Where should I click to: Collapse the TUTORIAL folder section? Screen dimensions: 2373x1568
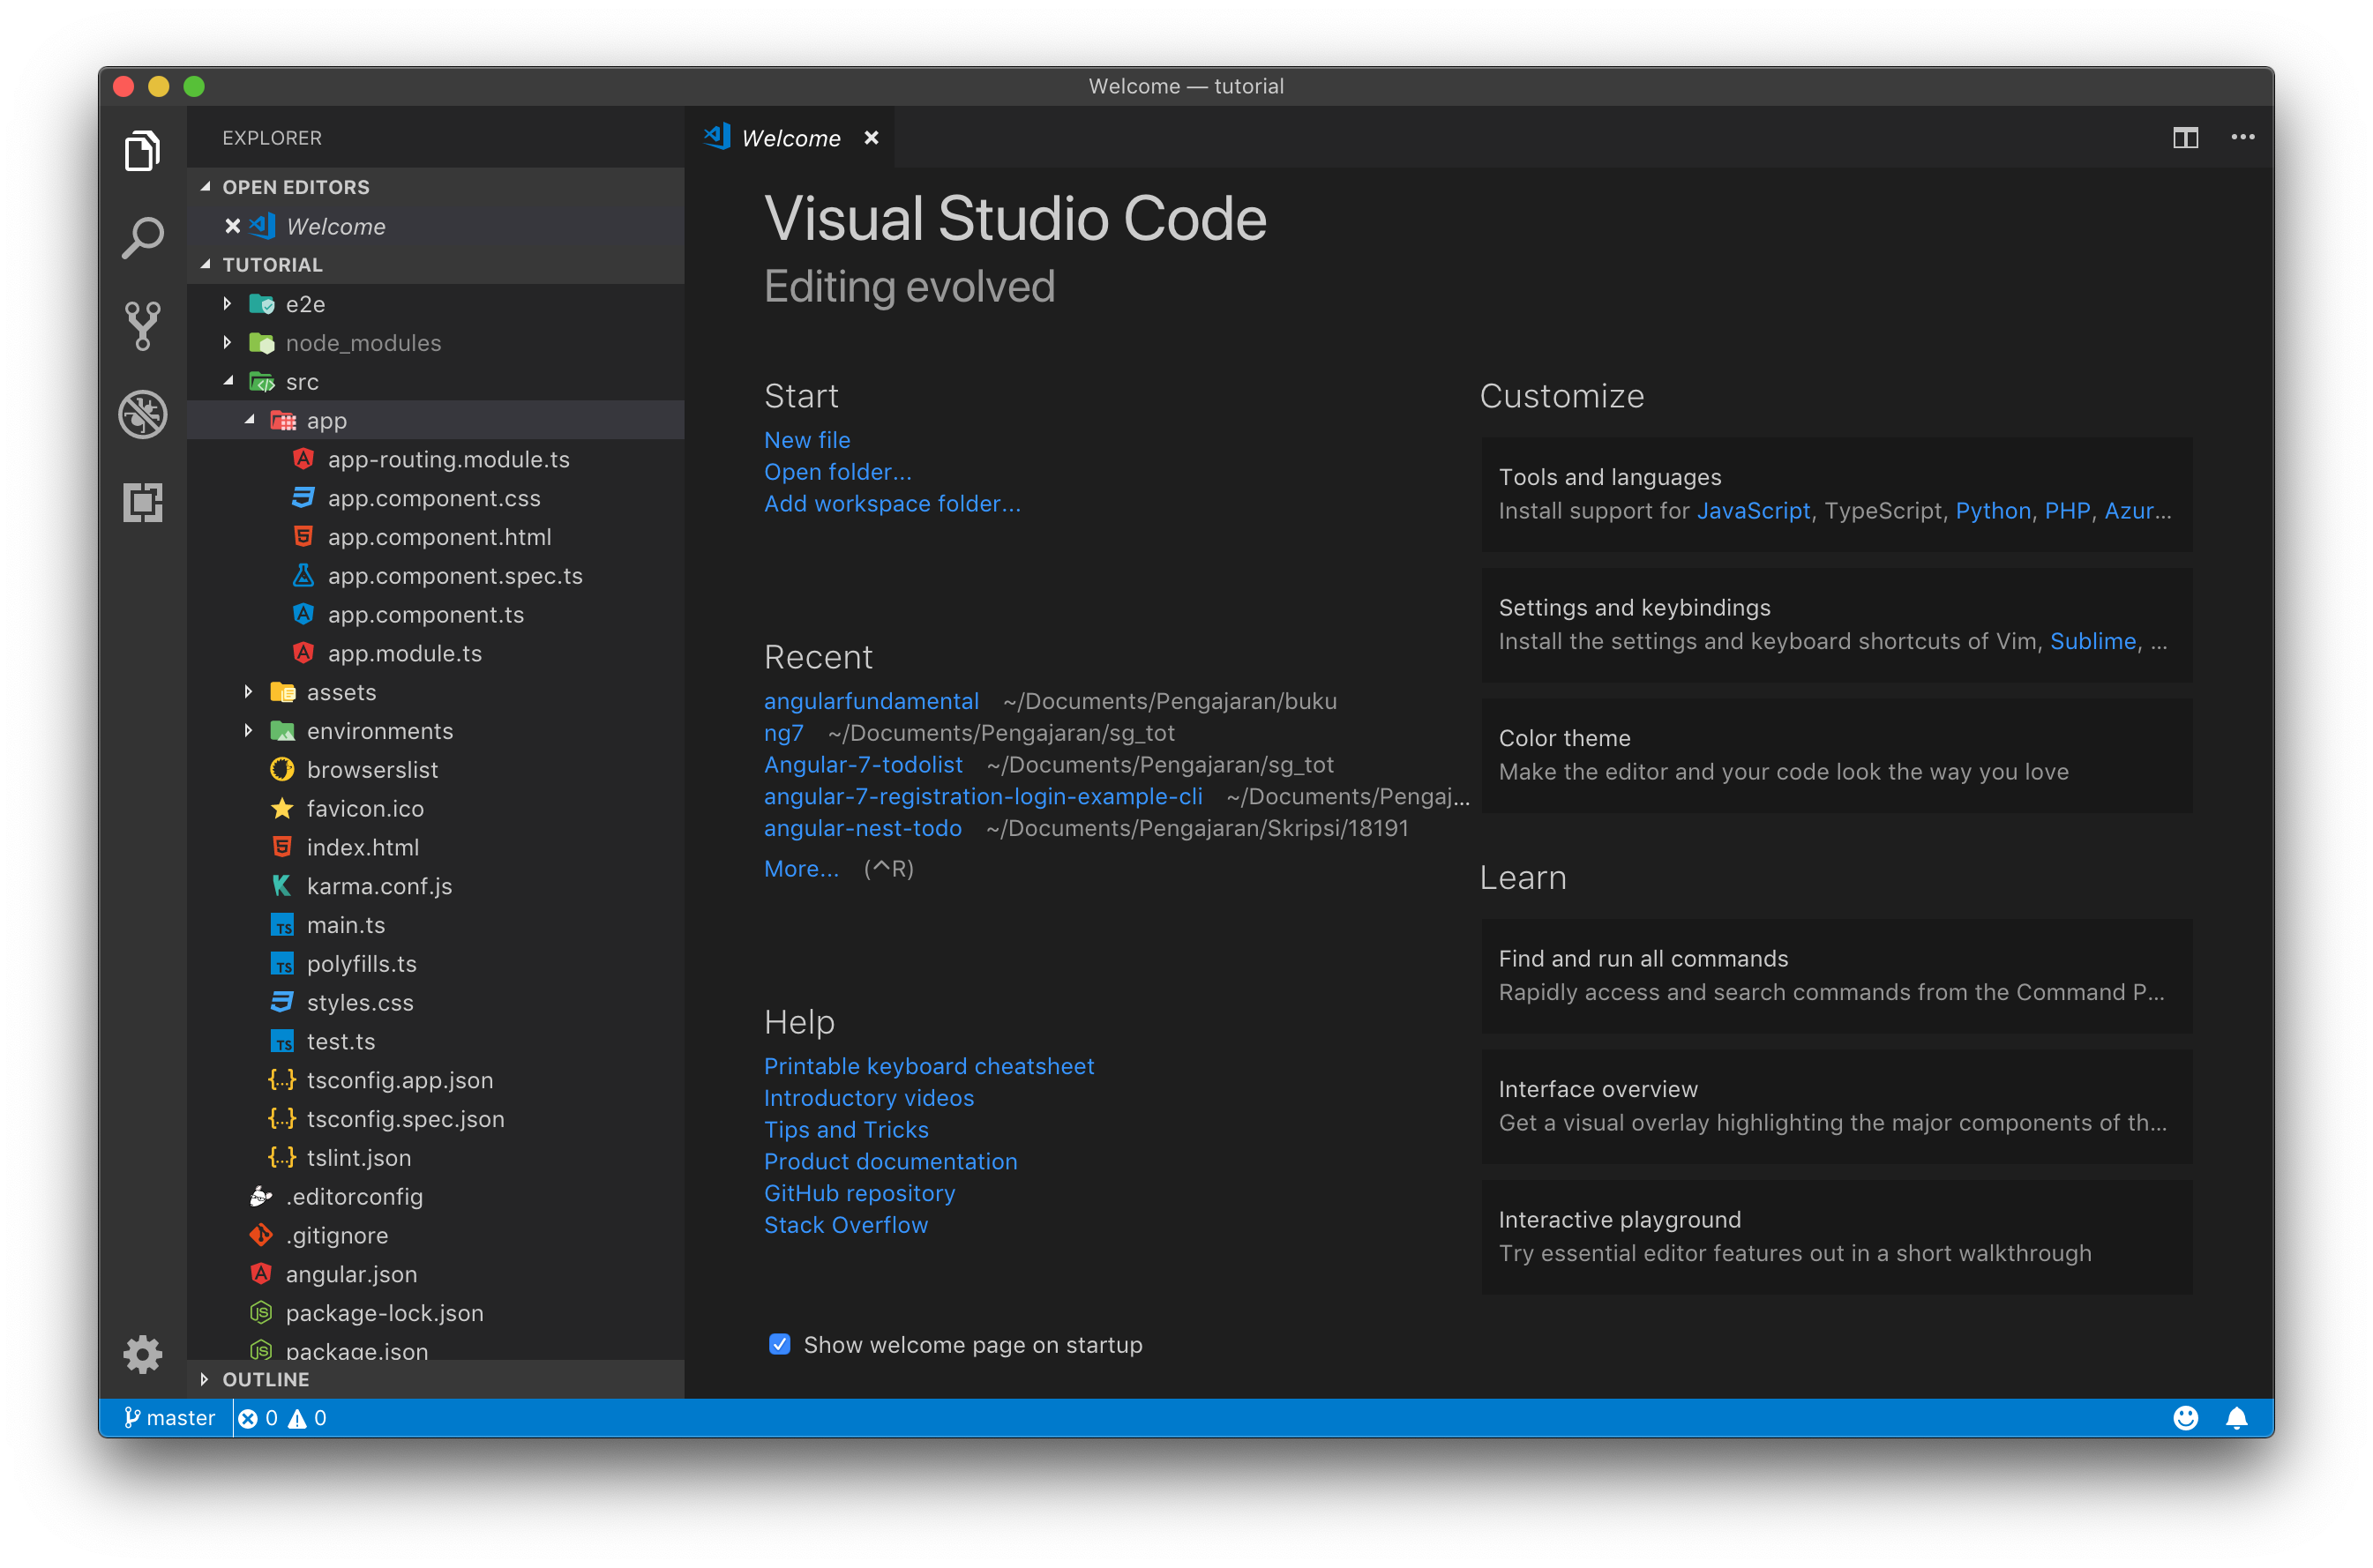click(206, 265)
